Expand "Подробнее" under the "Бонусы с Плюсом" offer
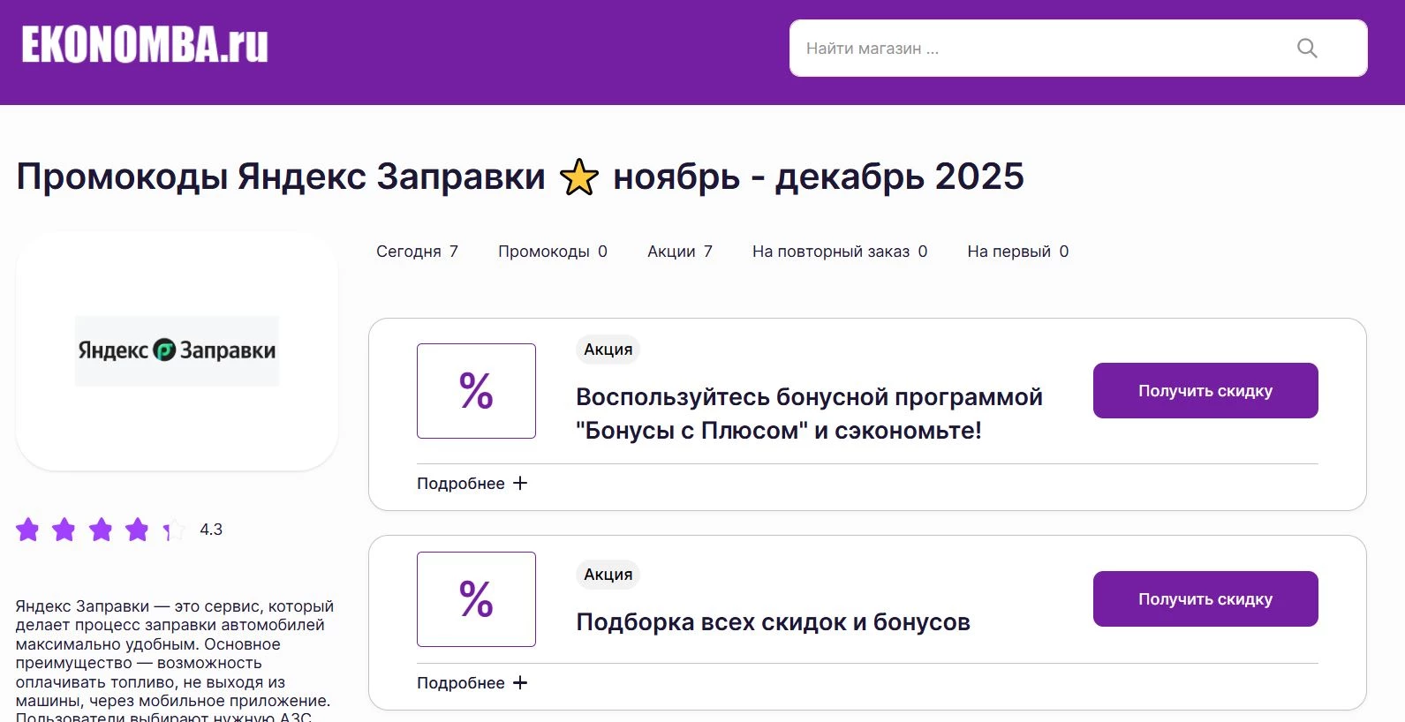 coord(472,484)
